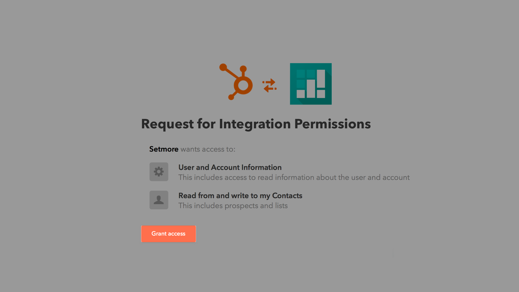The width and height of the screenshot is (519, 292).
Task: Click the User and Account Information permission title
Action: 230,167
